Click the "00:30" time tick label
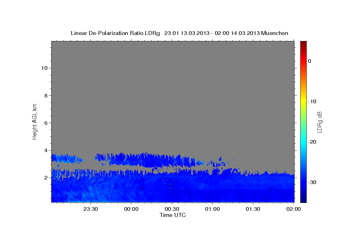The image size is (364, 243). 172,209
